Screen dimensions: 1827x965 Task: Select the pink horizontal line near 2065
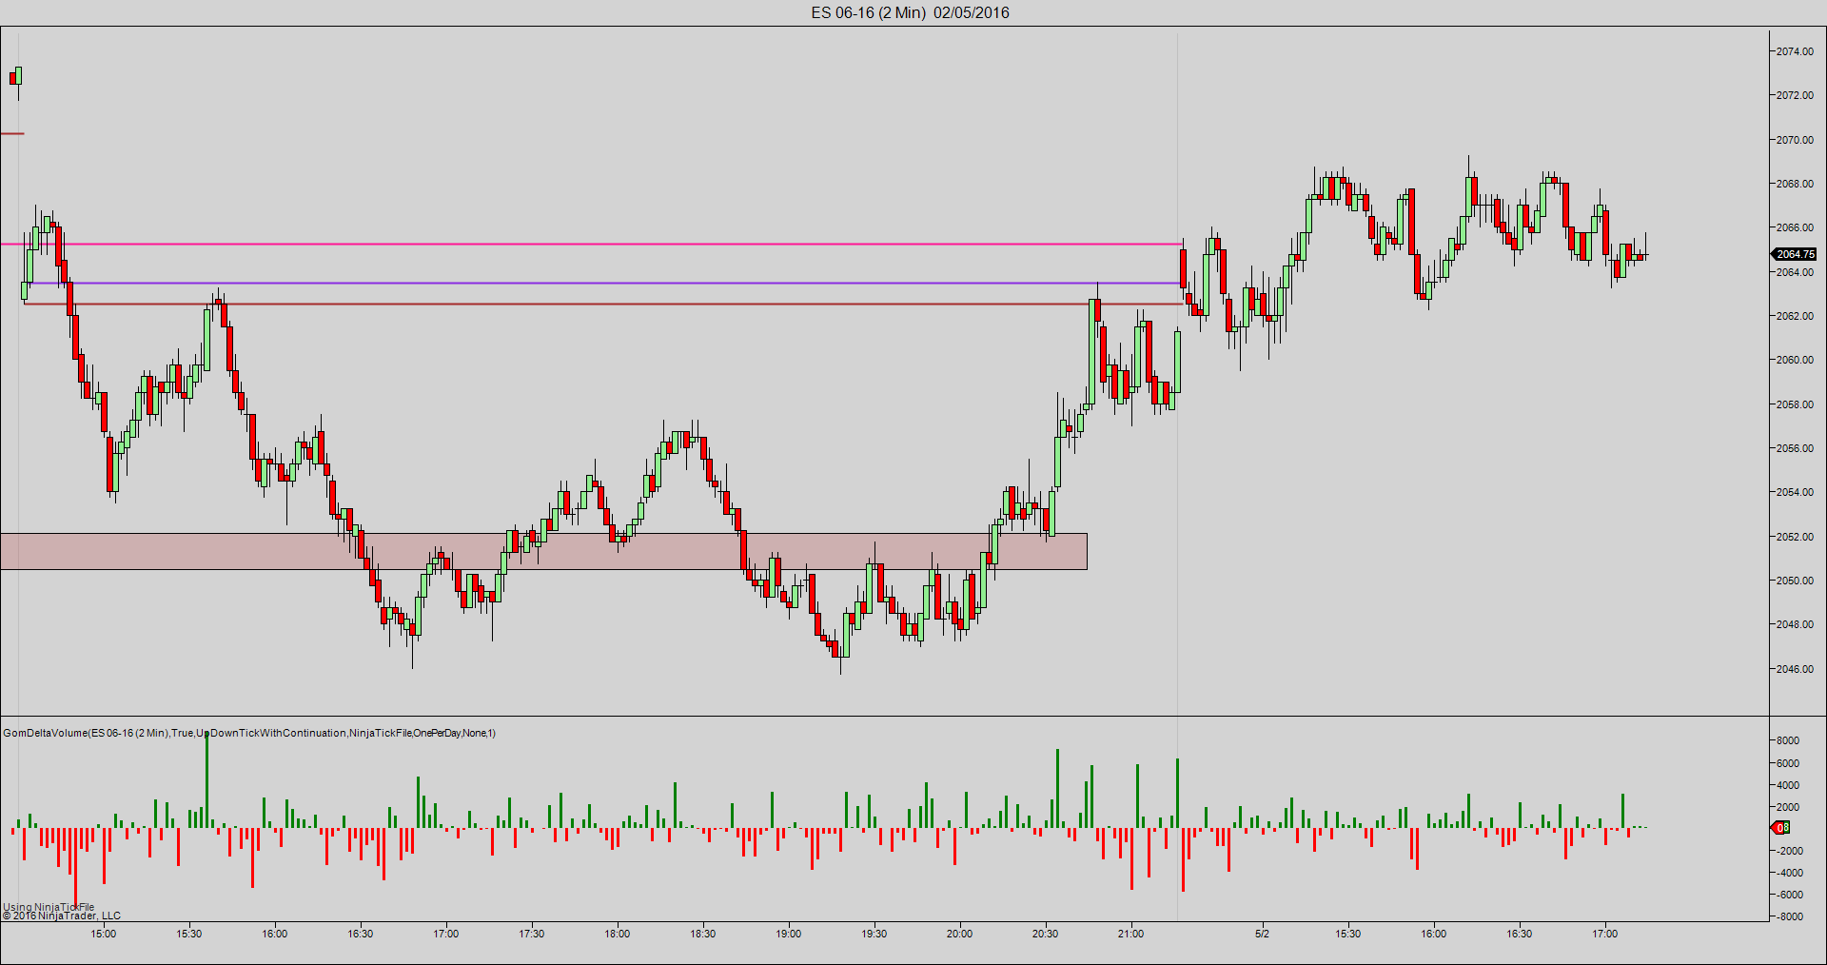point(590,245)
